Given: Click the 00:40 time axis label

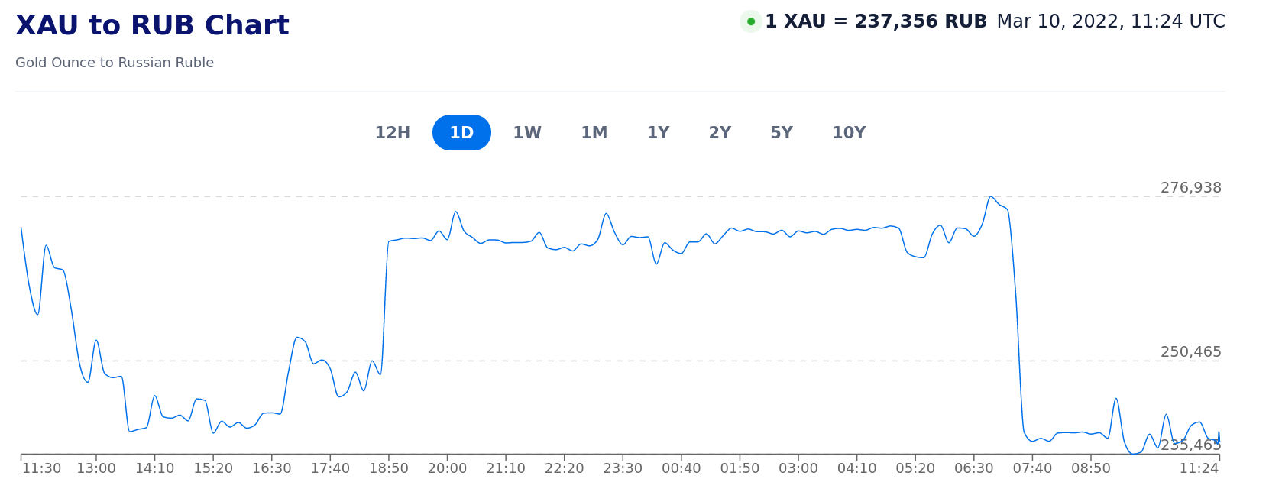Looking at the screenshot, I should click(x=681, y=468).
